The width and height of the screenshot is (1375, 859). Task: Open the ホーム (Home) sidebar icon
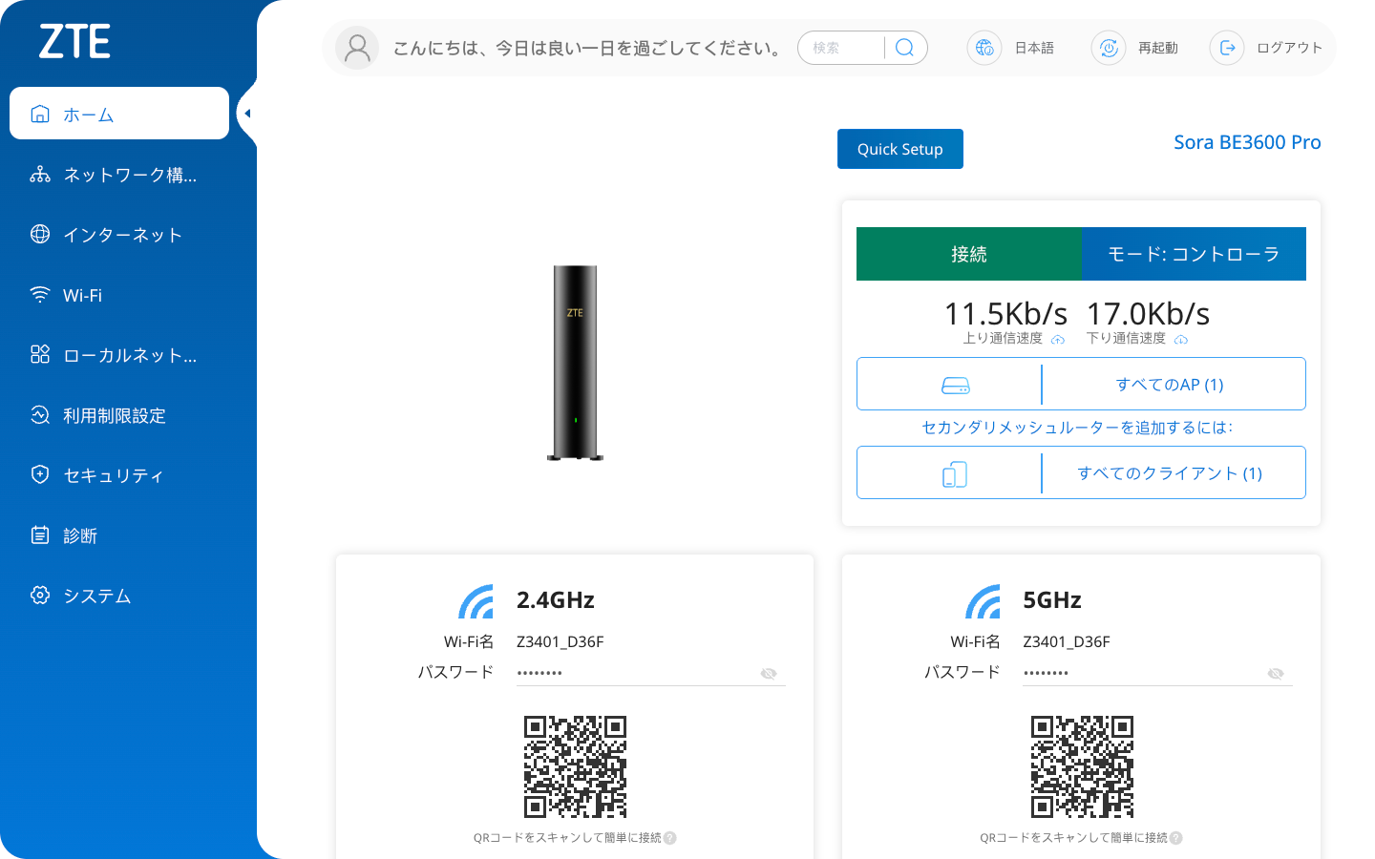point(39,113)
